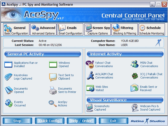Screen dimensions: 168x126
Task: Open the Yahoo! Chat Conversations smiley icon
Action: point(90,64)
